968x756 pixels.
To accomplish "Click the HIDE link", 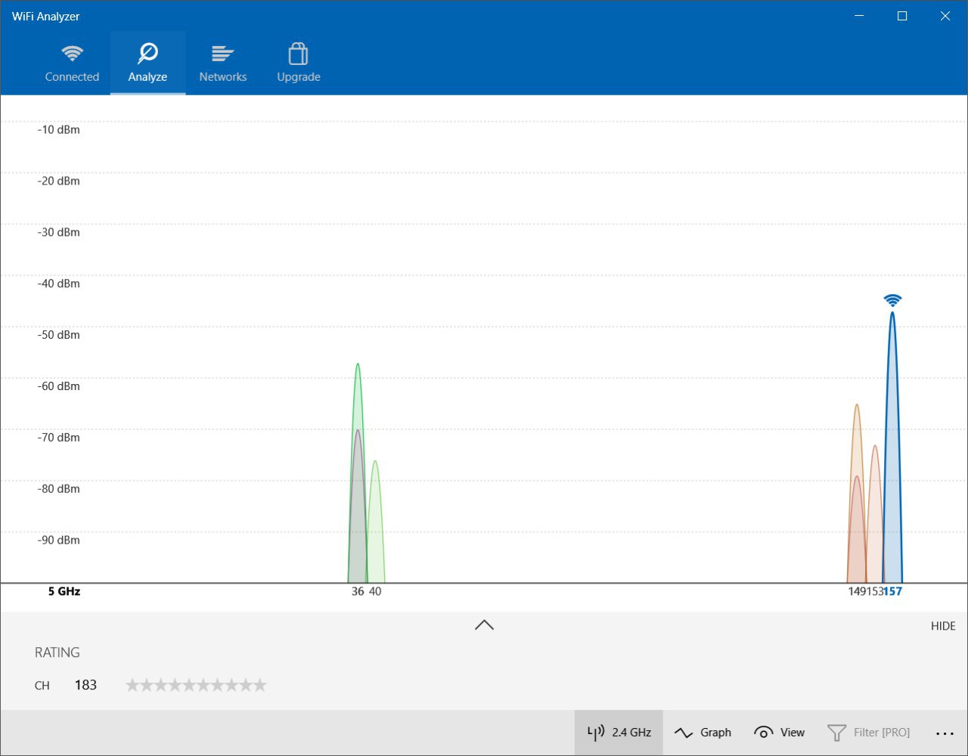I will tap(943, 626).
